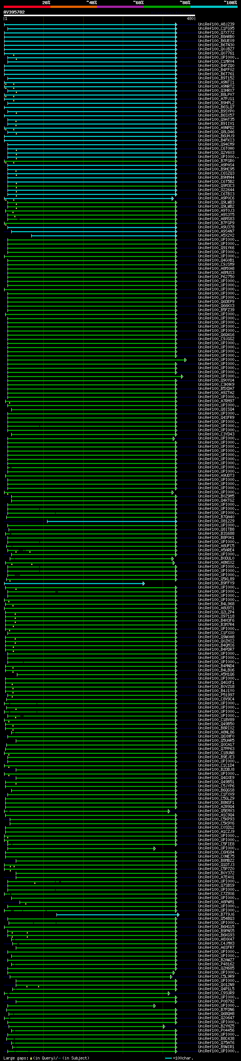The height and width of the screenshot is (1061, 241).
Task: Select the UniRef100_A8NSX2 entry
Action: (216, 562)
